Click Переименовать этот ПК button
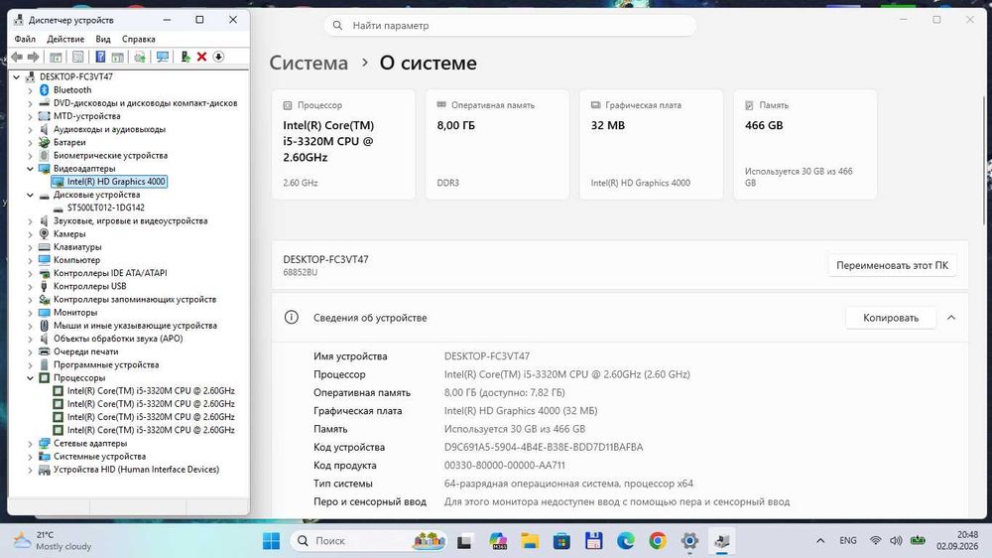Viewport: 992px width, 558px height. coord(892,265)
